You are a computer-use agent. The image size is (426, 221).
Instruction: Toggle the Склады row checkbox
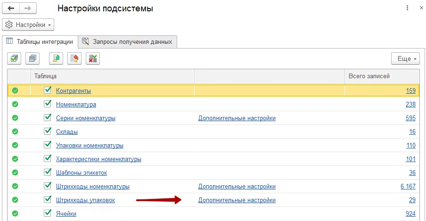tap(47, 131)
